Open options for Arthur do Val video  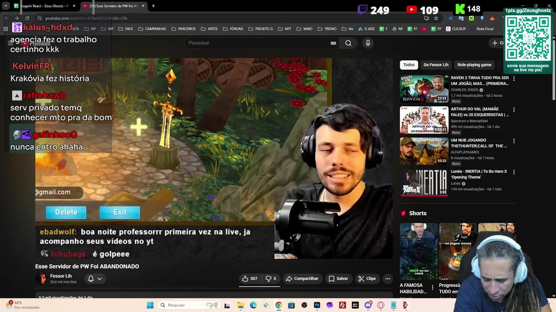514,110
